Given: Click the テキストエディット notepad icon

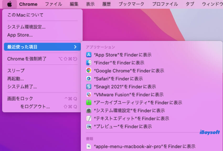Looking at the screenshot, I should coord(89,118).
